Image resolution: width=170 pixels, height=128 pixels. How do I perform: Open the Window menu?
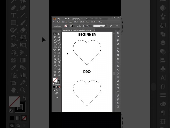[x=94, y=22]
